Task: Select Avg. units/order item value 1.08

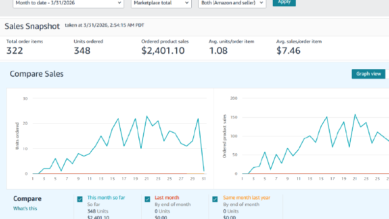Action: 218,51
